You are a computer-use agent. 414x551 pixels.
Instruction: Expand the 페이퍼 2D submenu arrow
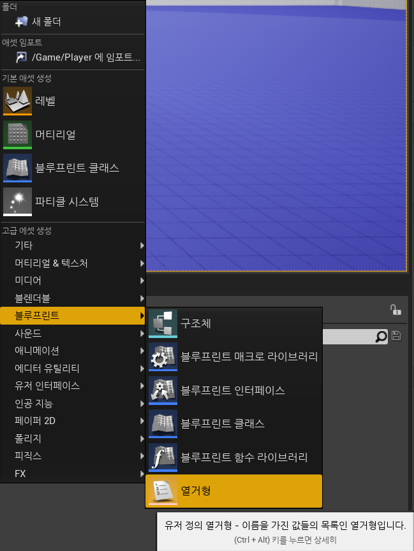click(142, 421)
